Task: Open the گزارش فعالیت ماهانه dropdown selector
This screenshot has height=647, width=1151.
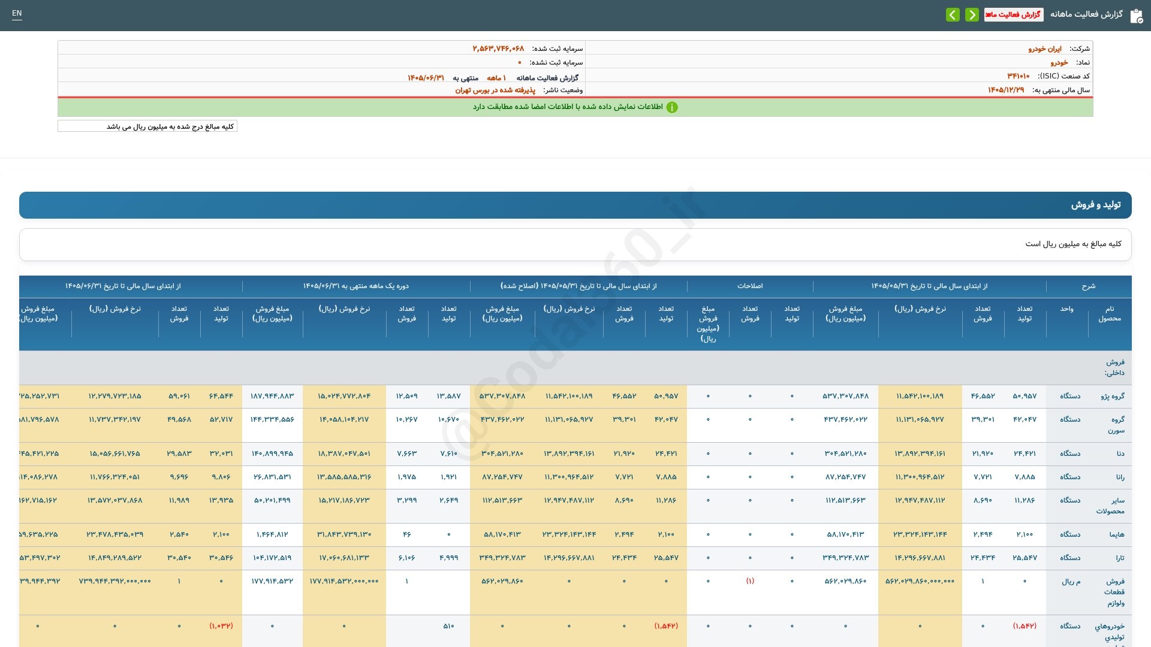Action: pos(1014,14)
